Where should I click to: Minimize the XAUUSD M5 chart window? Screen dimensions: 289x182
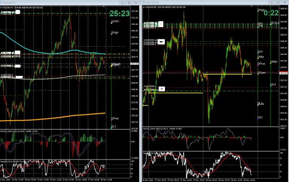point(271,2)
